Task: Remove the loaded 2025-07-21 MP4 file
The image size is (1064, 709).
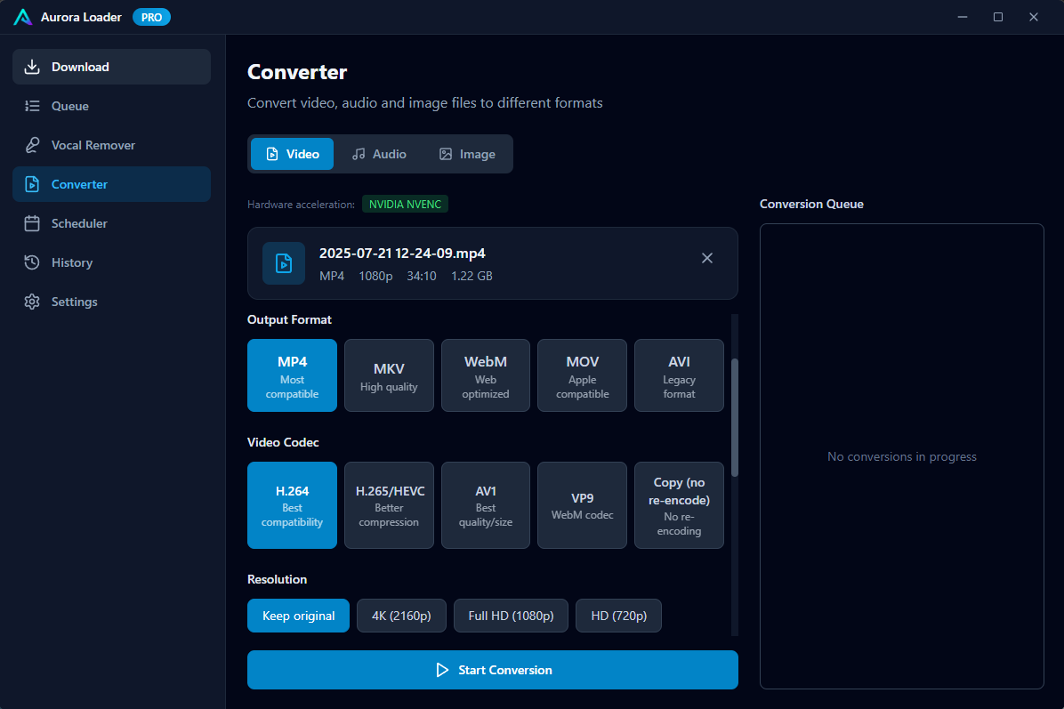Action: (x=707, y=258)
